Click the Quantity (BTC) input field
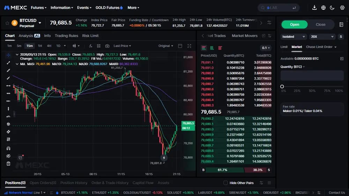 [312, 76]
